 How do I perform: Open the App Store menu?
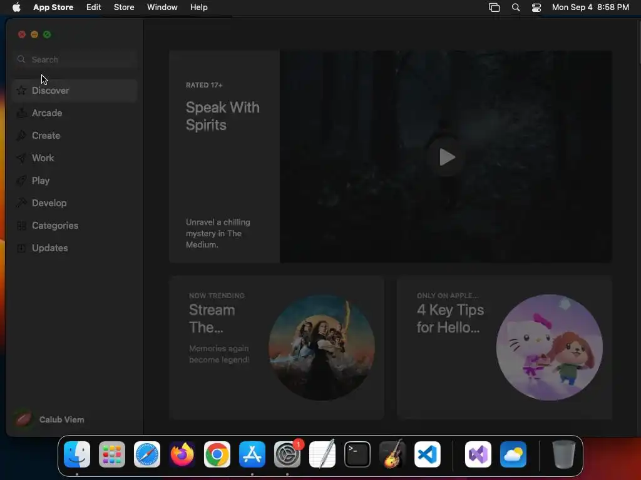pyautogui.click(x=53, y=7)
